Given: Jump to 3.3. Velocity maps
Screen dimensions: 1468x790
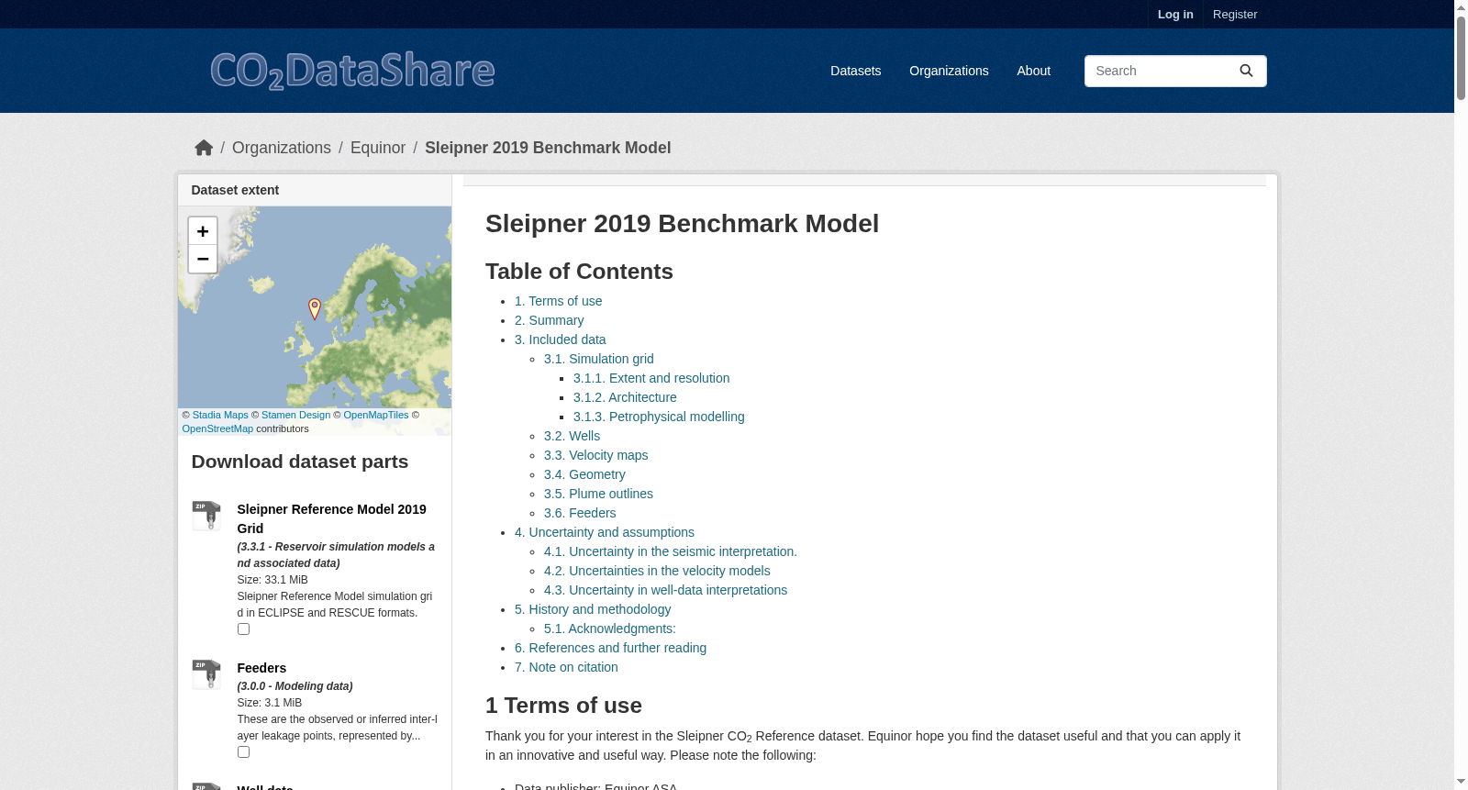Looking at the screenshot, I should coord(595,455).
